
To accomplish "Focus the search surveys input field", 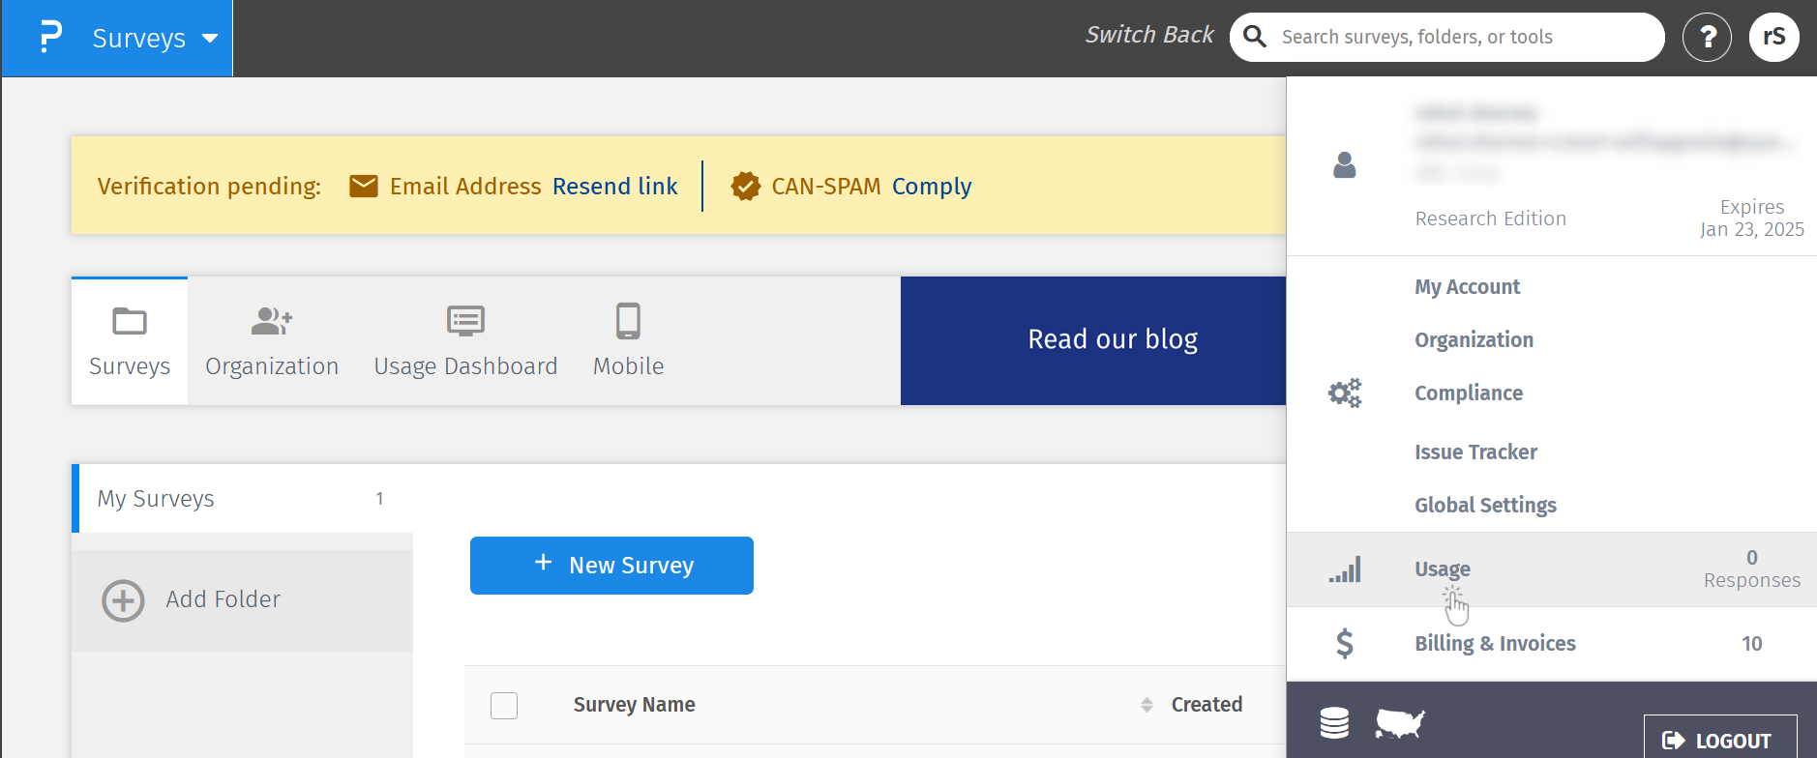I will tap(1461, 38).
